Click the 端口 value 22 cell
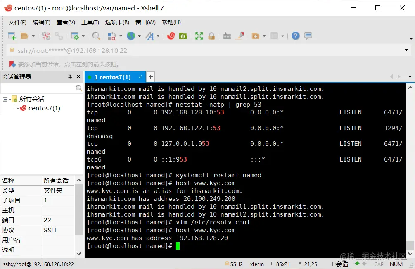The height and width of the screenshot is (269, 415). (58, 220)
